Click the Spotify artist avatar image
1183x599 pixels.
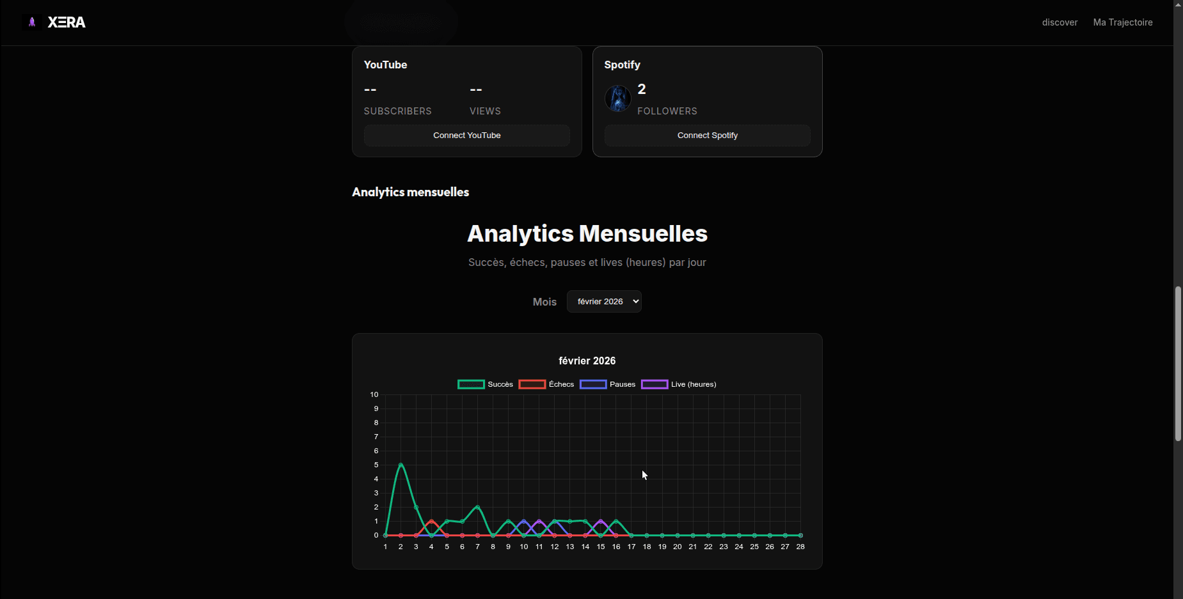pyautogui.click(x=618, y=98)
